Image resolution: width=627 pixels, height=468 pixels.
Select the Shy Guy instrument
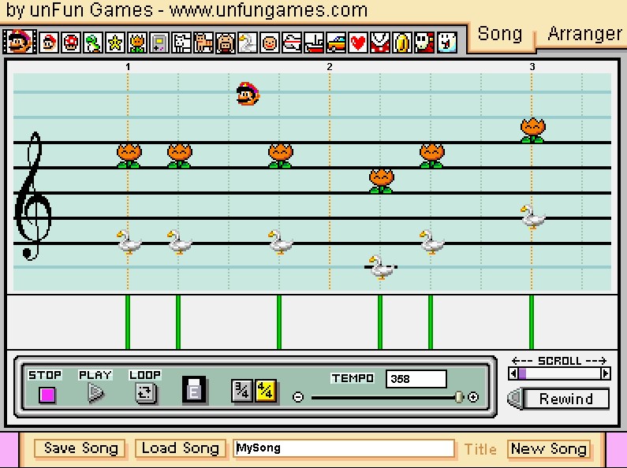(x=424, y=43)
